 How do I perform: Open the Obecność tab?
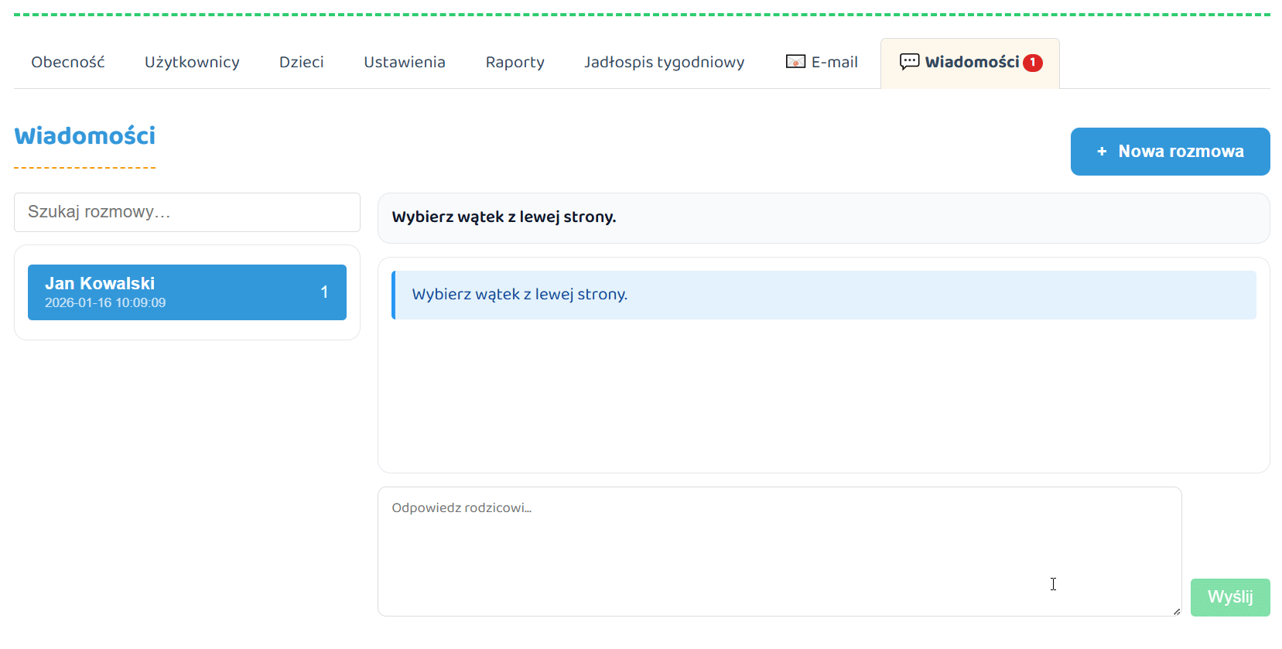tap(68, 63)
